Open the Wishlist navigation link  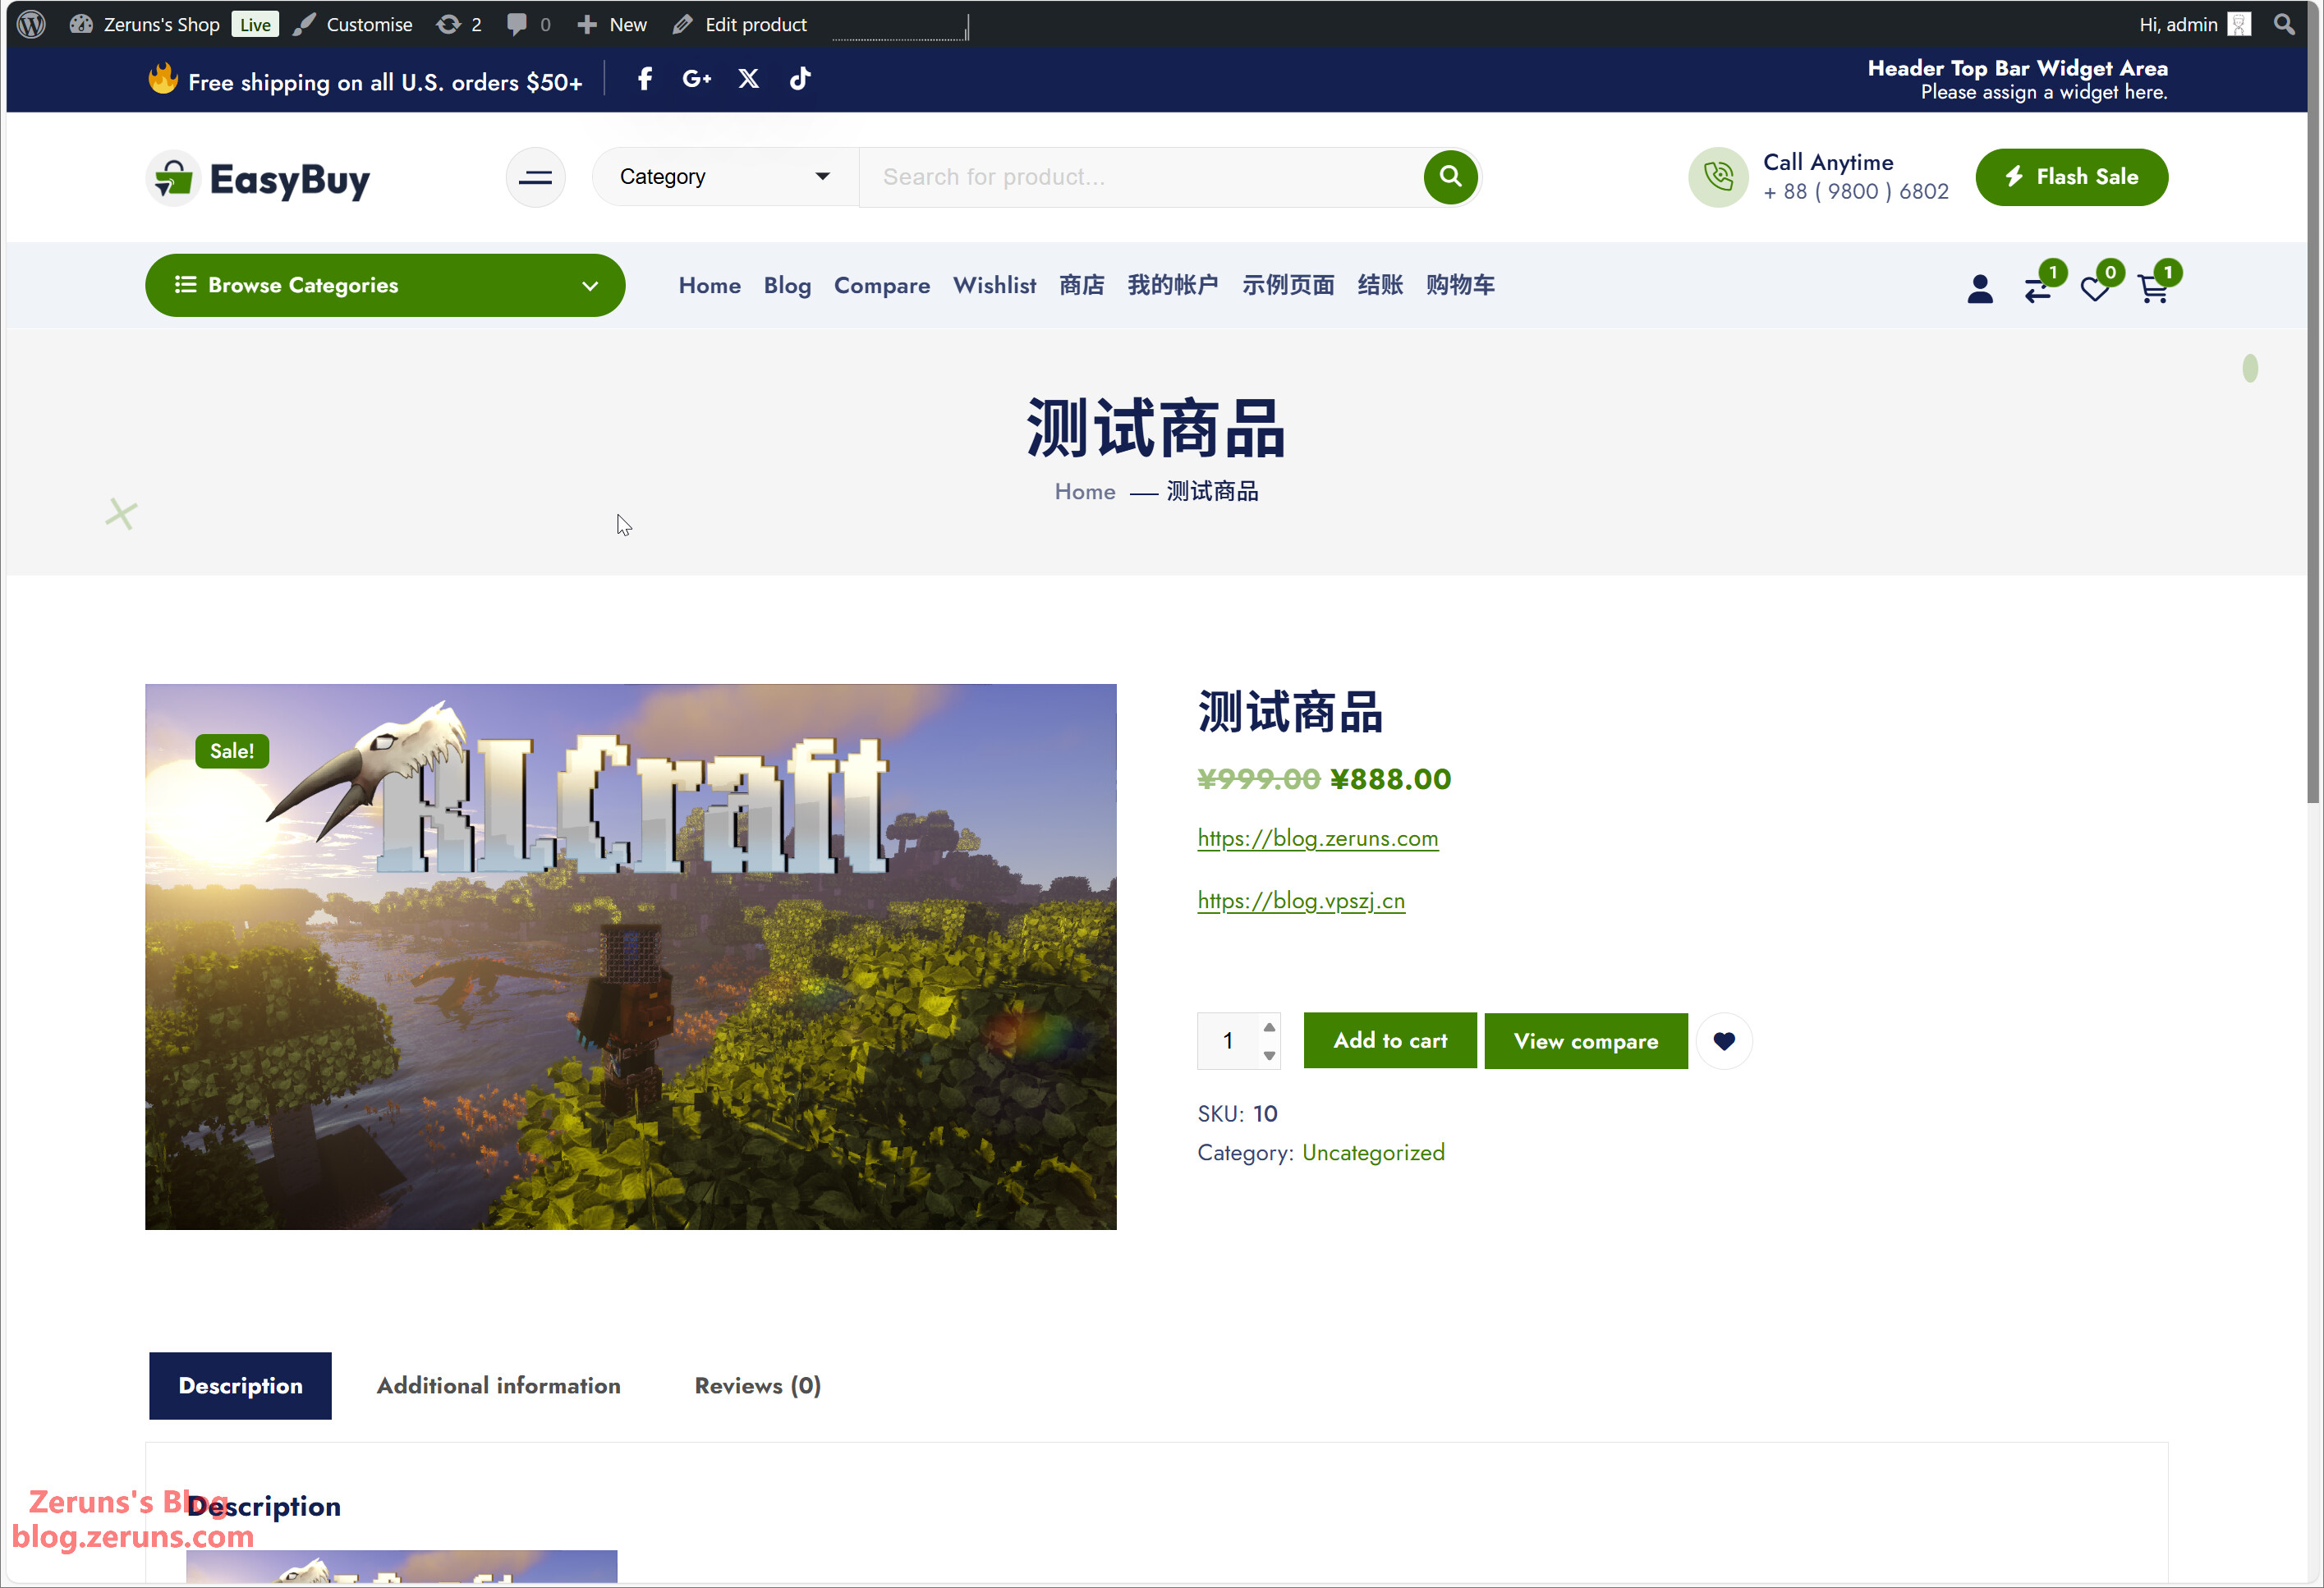(994, 285)
